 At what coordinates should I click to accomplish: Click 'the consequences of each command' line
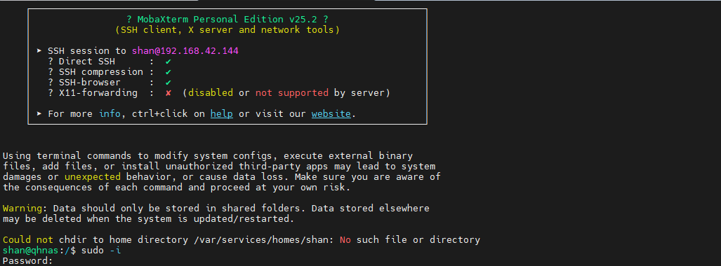[x=177, y=188]
